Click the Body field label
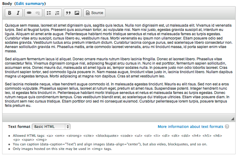Viewport: 238px width, 157px height. [7, 4]
